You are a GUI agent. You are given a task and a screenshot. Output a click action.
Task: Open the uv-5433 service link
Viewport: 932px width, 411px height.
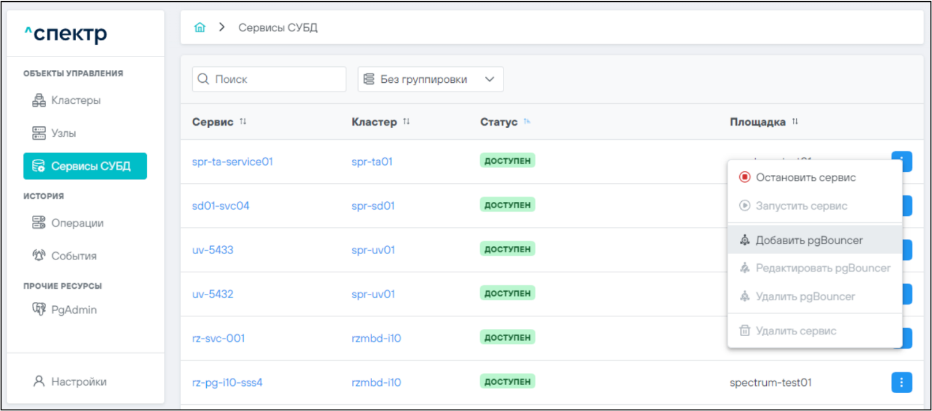pos(212,250)
